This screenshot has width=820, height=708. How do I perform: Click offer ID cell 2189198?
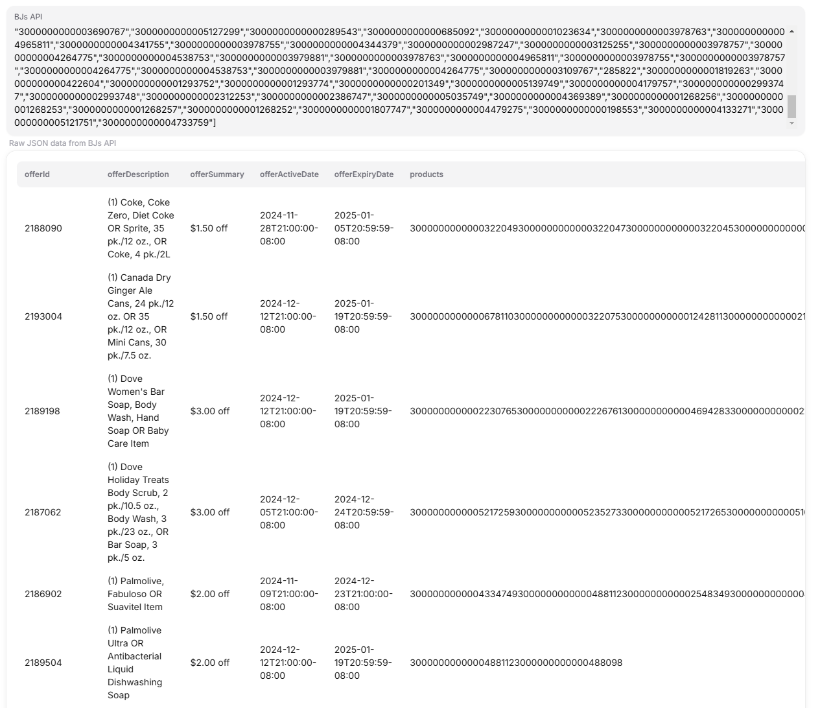click(43, 411)
